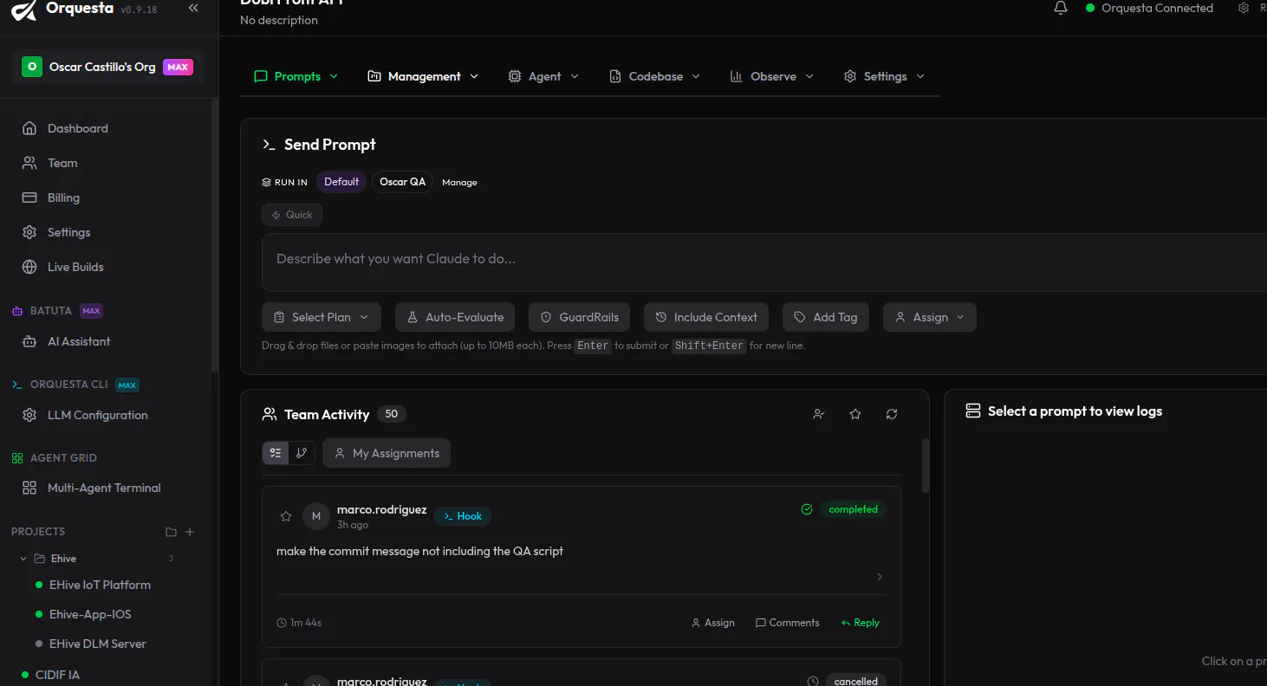The height and width of the screenshot is (686, 1267).
Task: Click Manage next to Oscar QA
Action: (x=459, y=183)
